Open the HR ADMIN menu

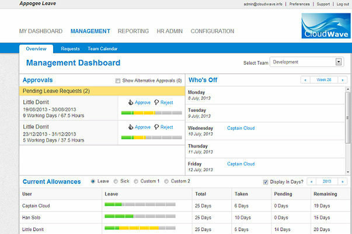(x=170, y=31)
